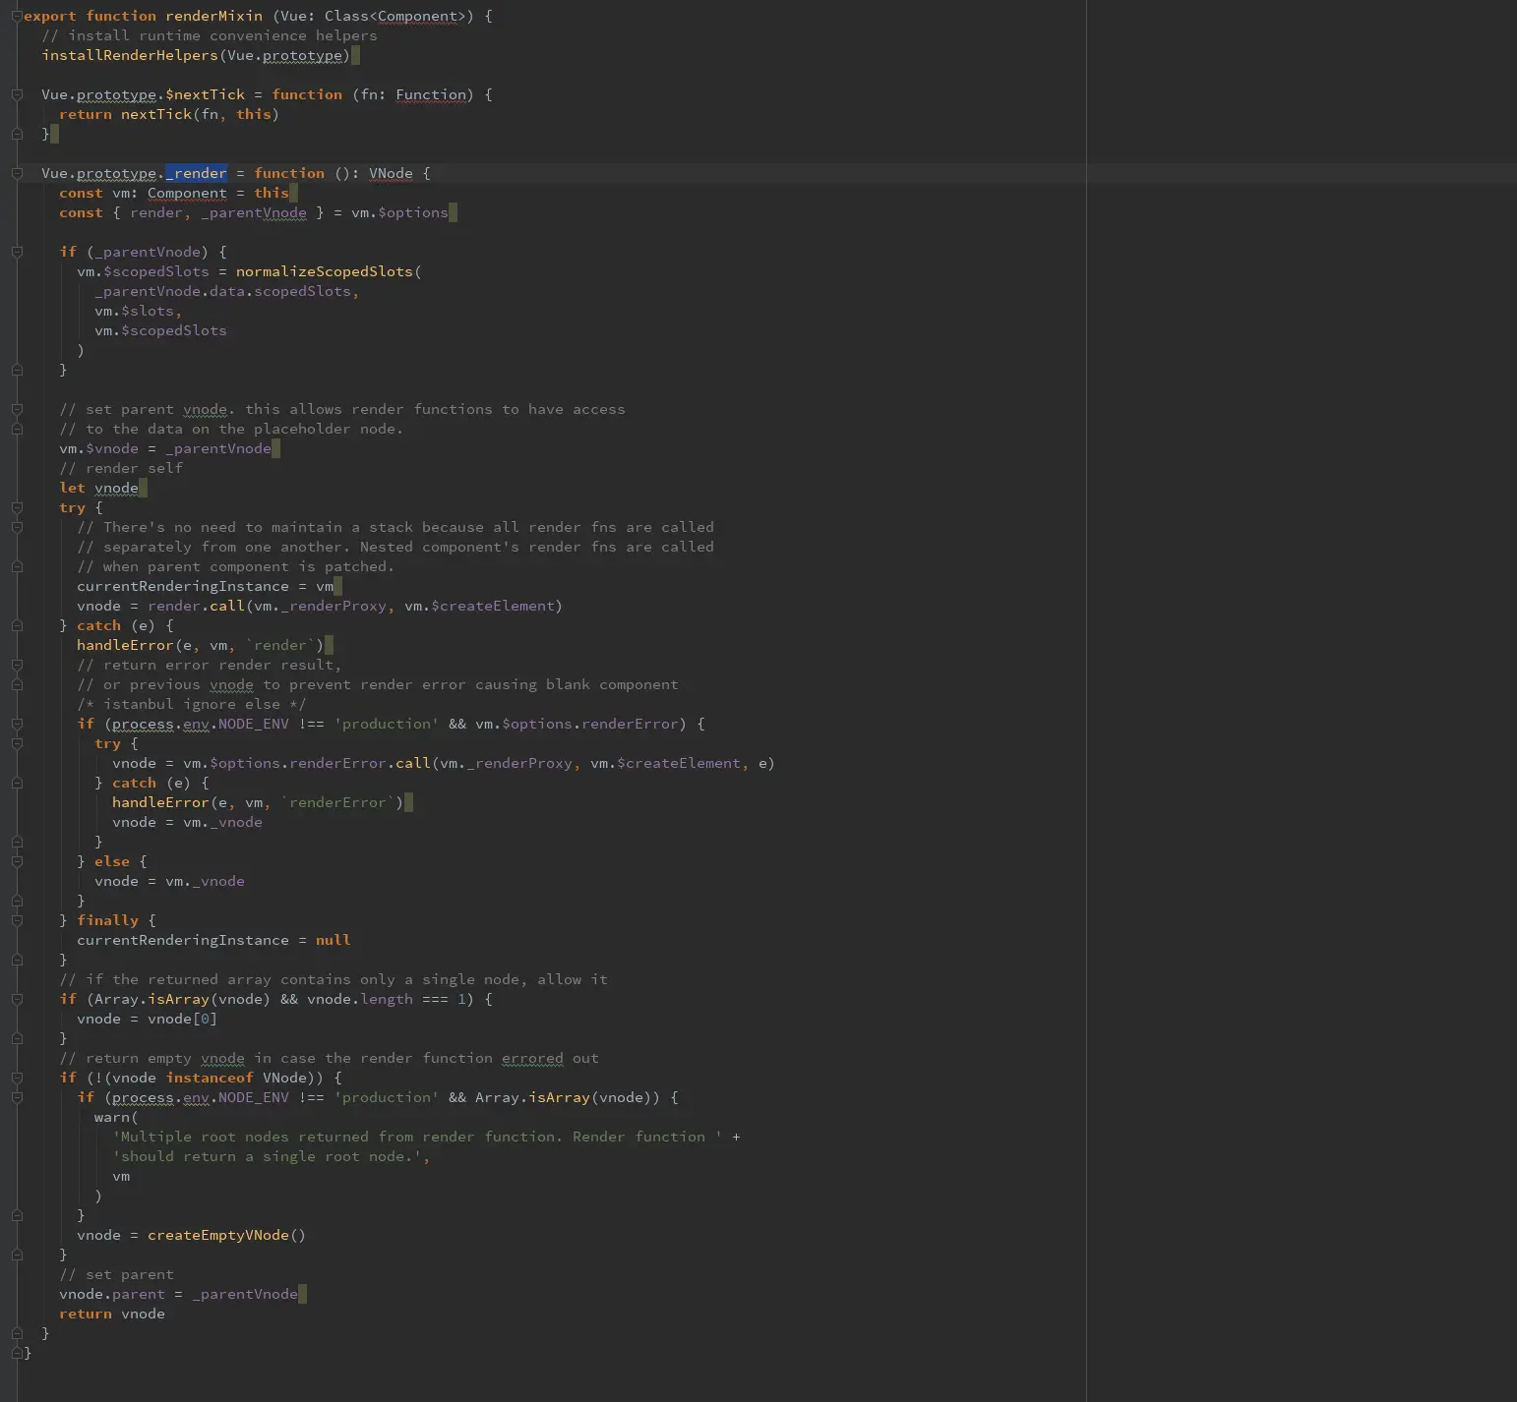Click the vm.$slots argument
The width and height of the screenshot is (1517, 1402).
pyautogui.click(x=134, y=311)
